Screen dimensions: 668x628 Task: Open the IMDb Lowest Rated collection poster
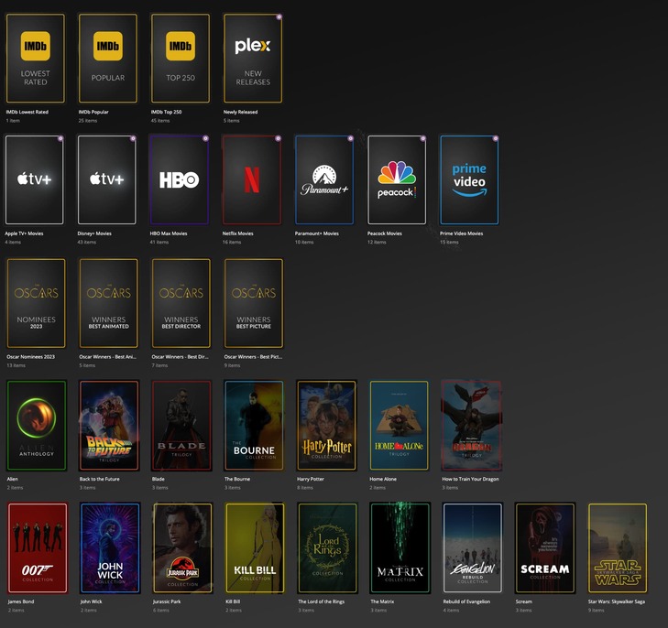pyautogui.click(x=36, y=59)
